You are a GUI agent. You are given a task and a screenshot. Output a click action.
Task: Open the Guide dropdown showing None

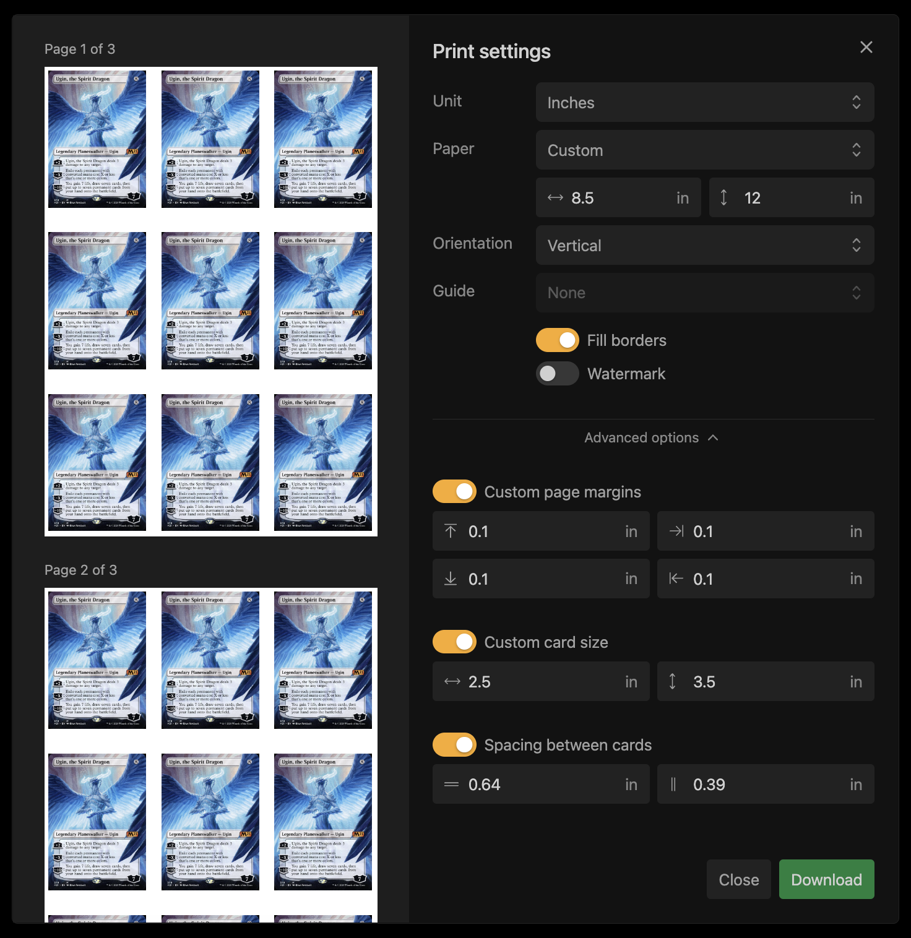[x=705, y=293]
